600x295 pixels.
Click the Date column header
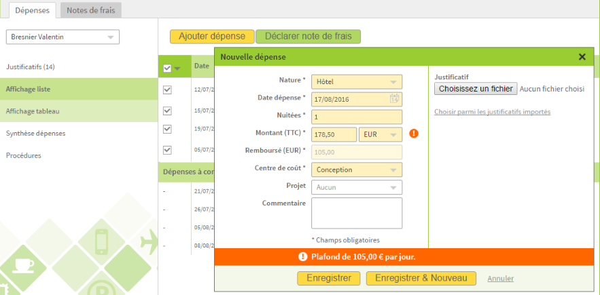(x=201, y=66)
